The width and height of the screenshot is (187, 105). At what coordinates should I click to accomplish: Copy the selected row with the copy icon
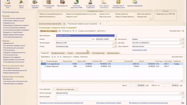point(53,57)
